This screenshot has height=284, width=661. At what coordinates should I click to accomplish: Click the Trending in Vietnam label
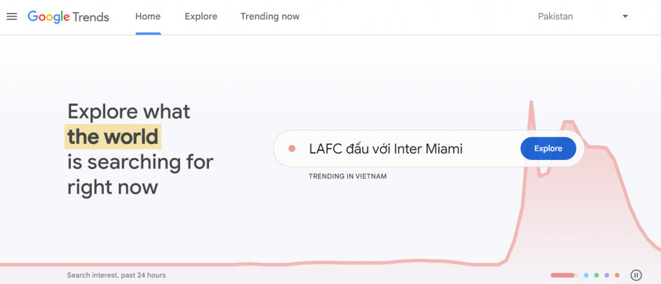[347, 176]
